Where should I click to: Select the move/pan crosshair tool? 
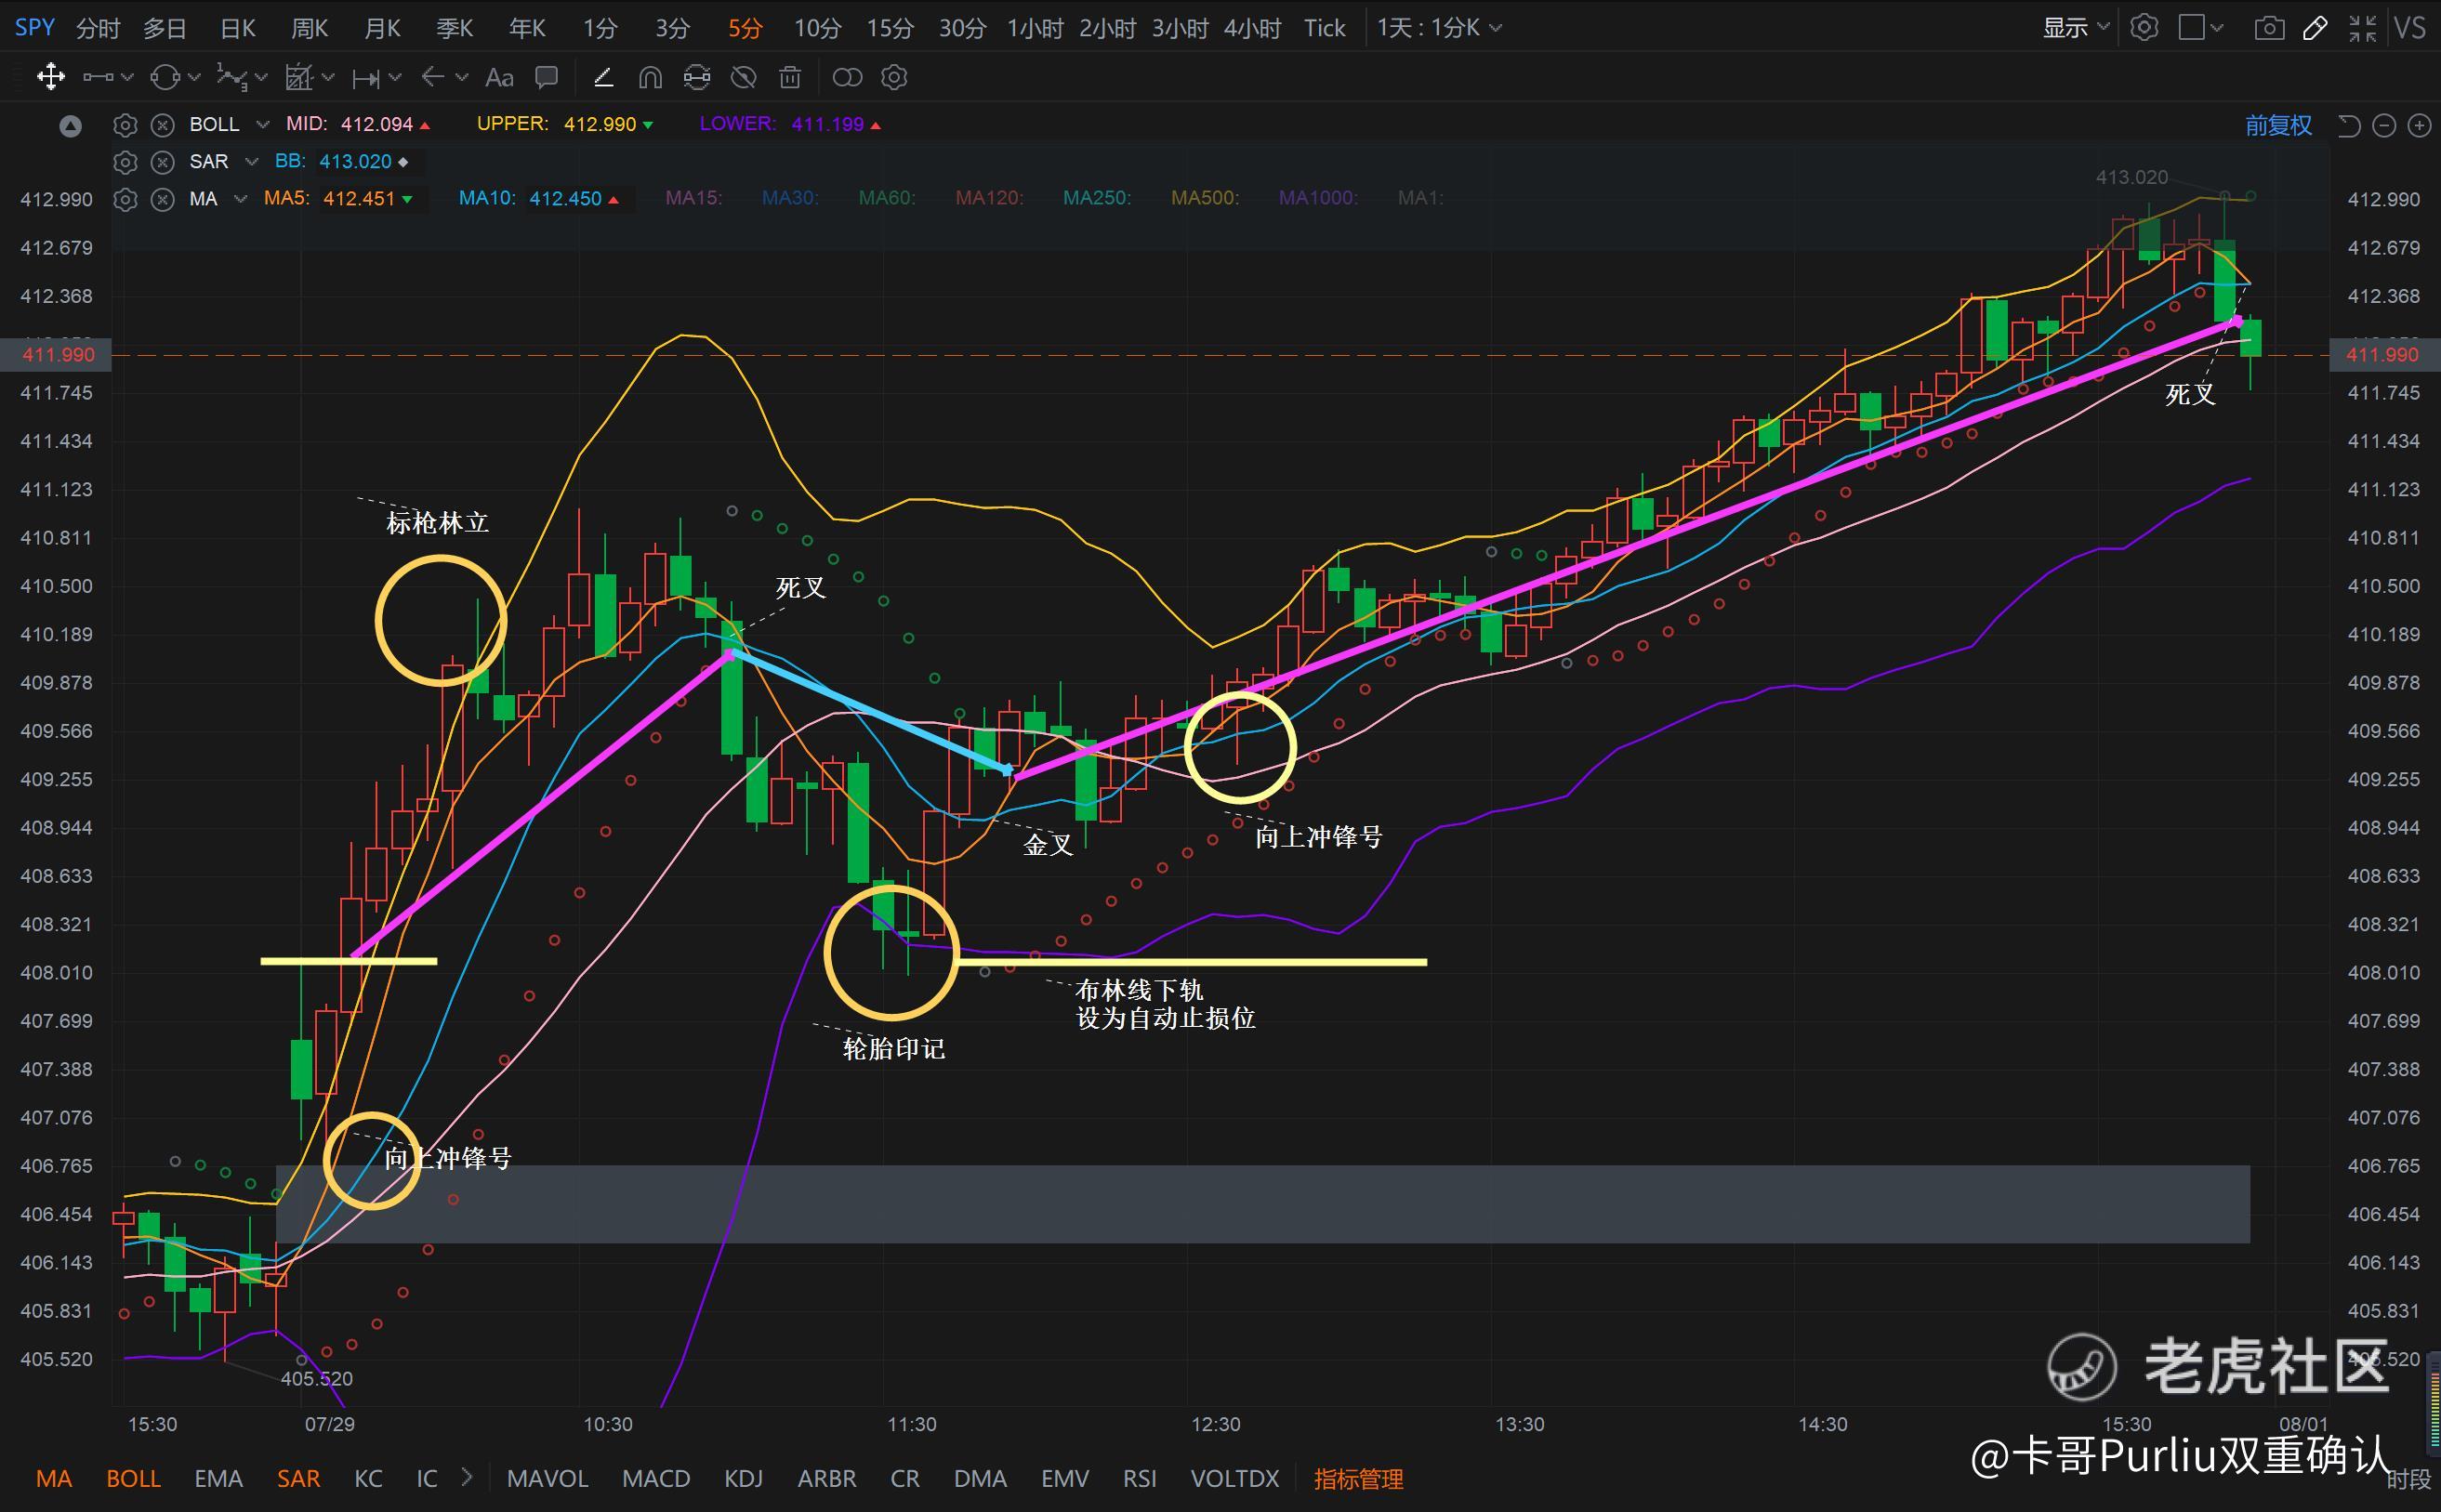[x=50, y=77]
